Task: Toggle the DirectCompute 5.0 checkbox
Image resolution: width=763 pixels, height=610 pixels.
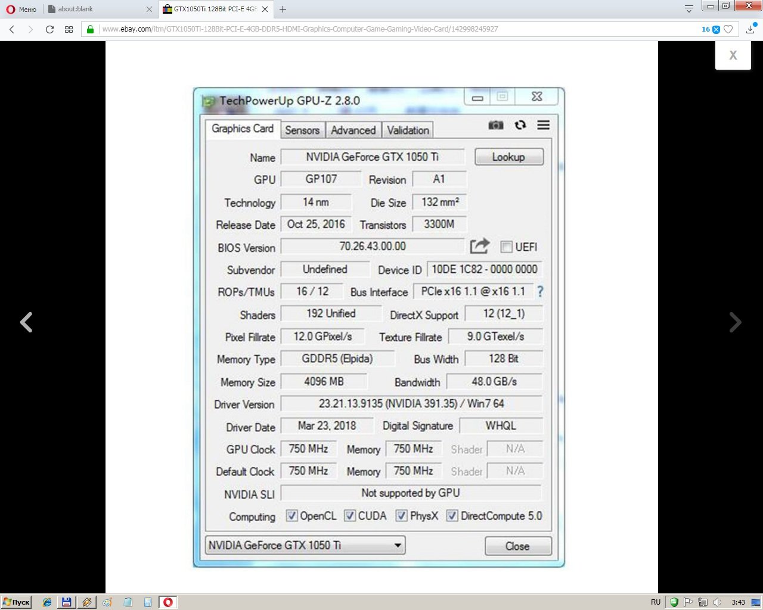Action: coord(452,516)
